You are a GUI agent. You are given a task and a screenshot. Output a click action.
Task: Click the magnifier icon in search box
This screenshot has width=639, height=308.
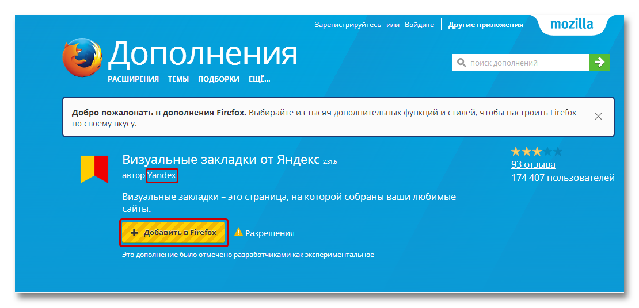coord(461,63)
